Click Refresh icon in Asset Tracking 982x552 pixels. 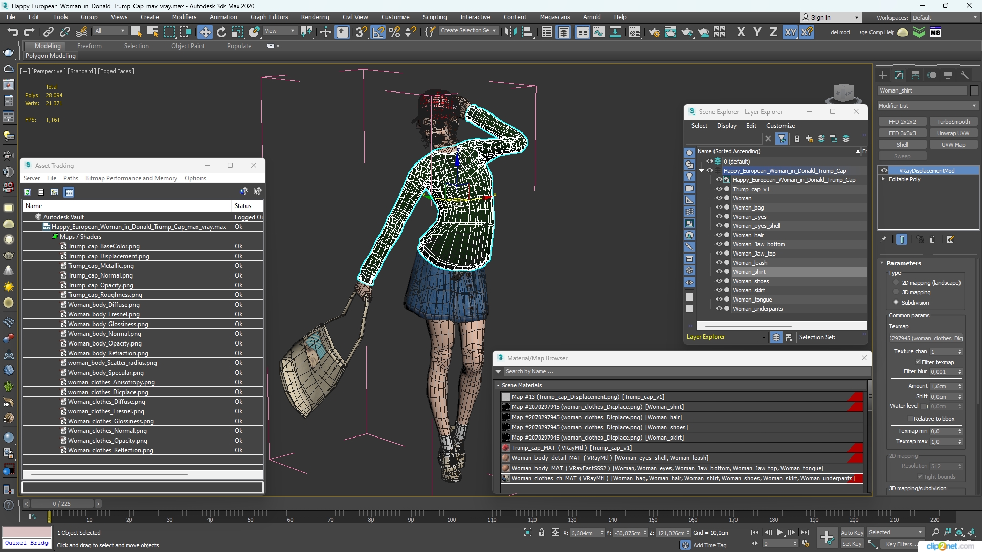pyautogui.click(x=27, y=192)
